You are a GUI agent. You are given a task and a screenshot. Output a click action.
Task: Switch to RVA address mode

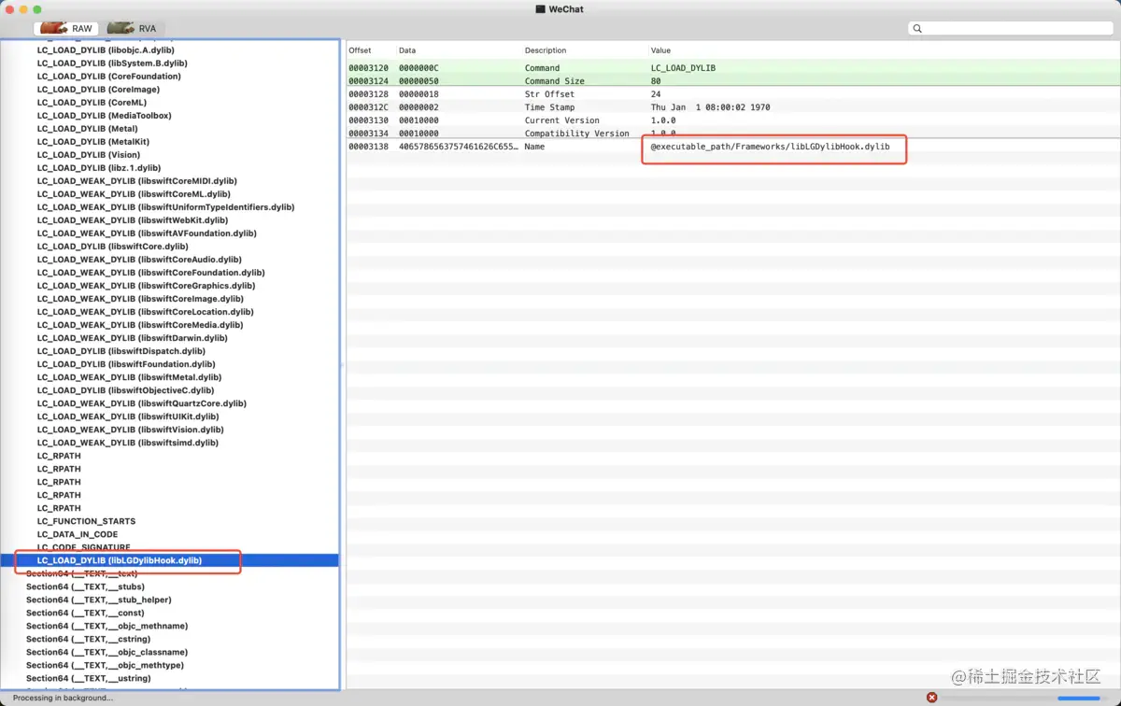click(133, 28)
